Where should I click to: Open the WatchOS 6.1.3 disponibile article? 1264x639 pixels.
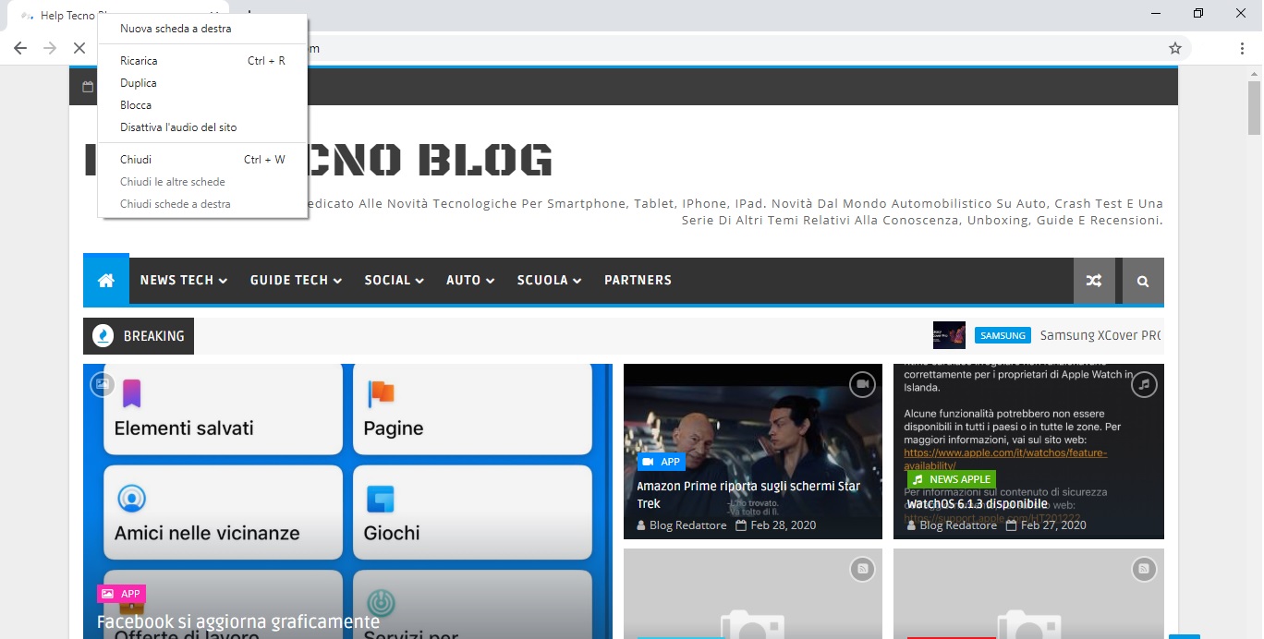coord(977,504)
